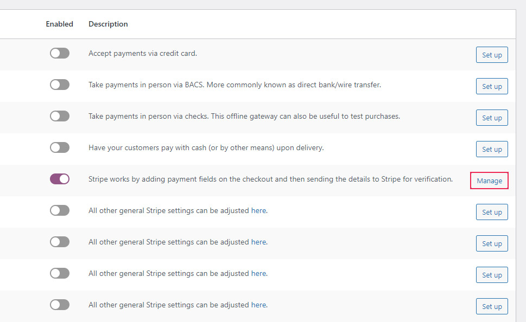Click the Description column header
The height and width of the screenshot is (322, 526).
pyautogui.click(x=108, y=24)
